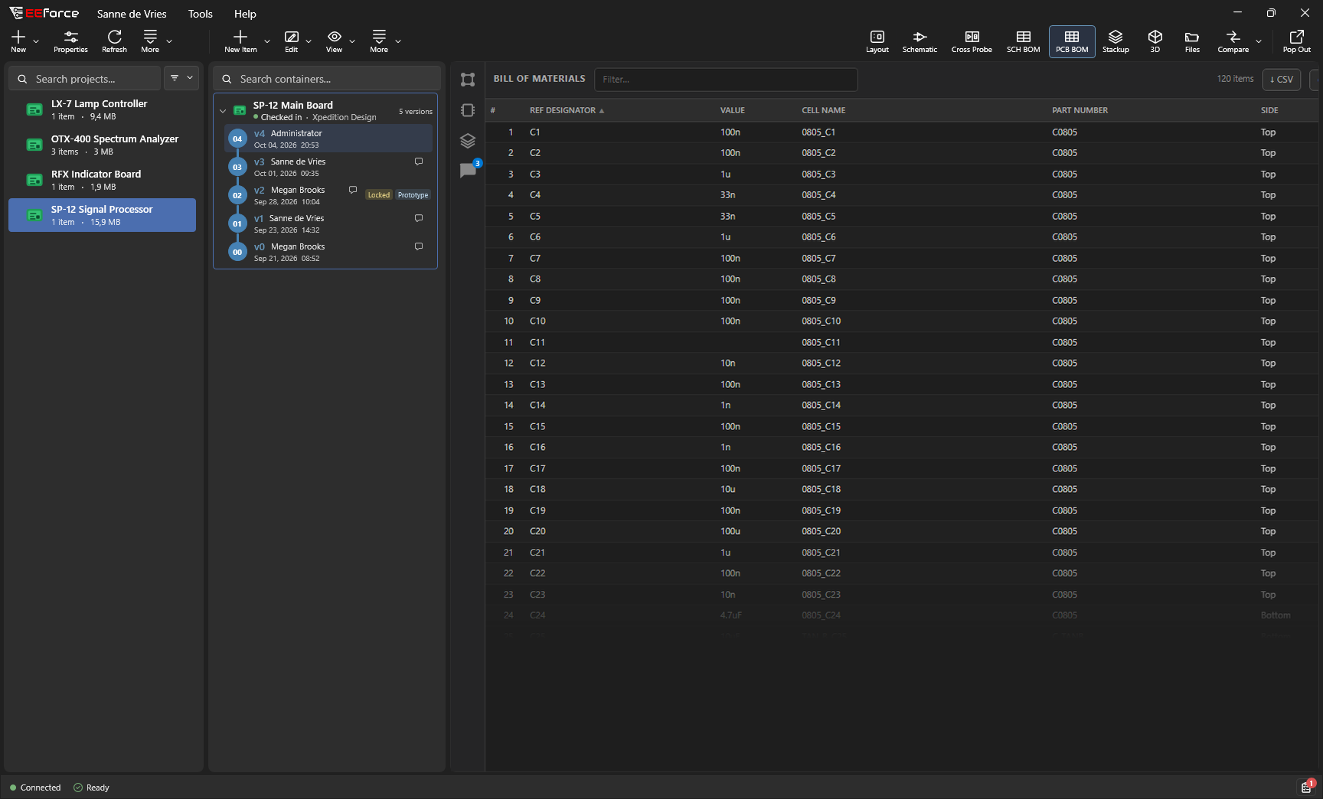Select the LX-7 Lamp Controller project

pos(102,109)
